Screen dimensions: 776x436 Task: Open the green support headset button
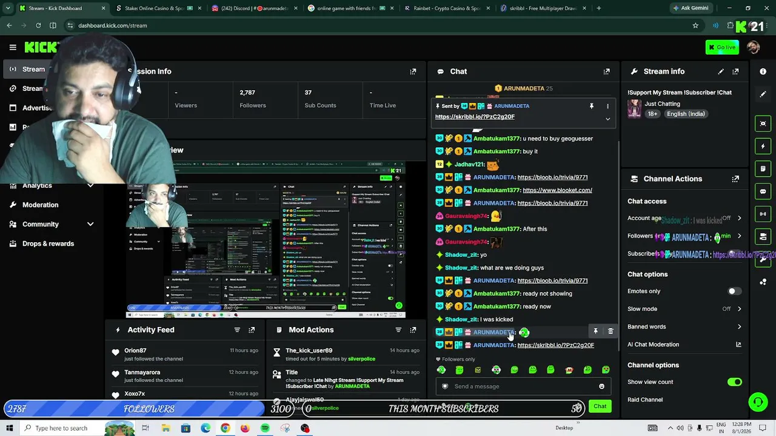pyautogui.click(x=757, y=401)
